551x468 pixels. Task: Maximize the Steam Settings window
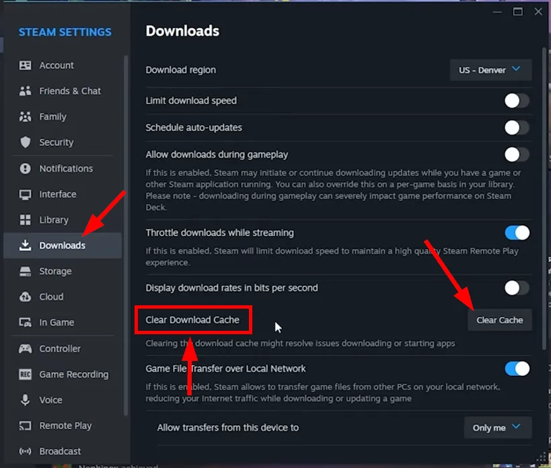517,11
